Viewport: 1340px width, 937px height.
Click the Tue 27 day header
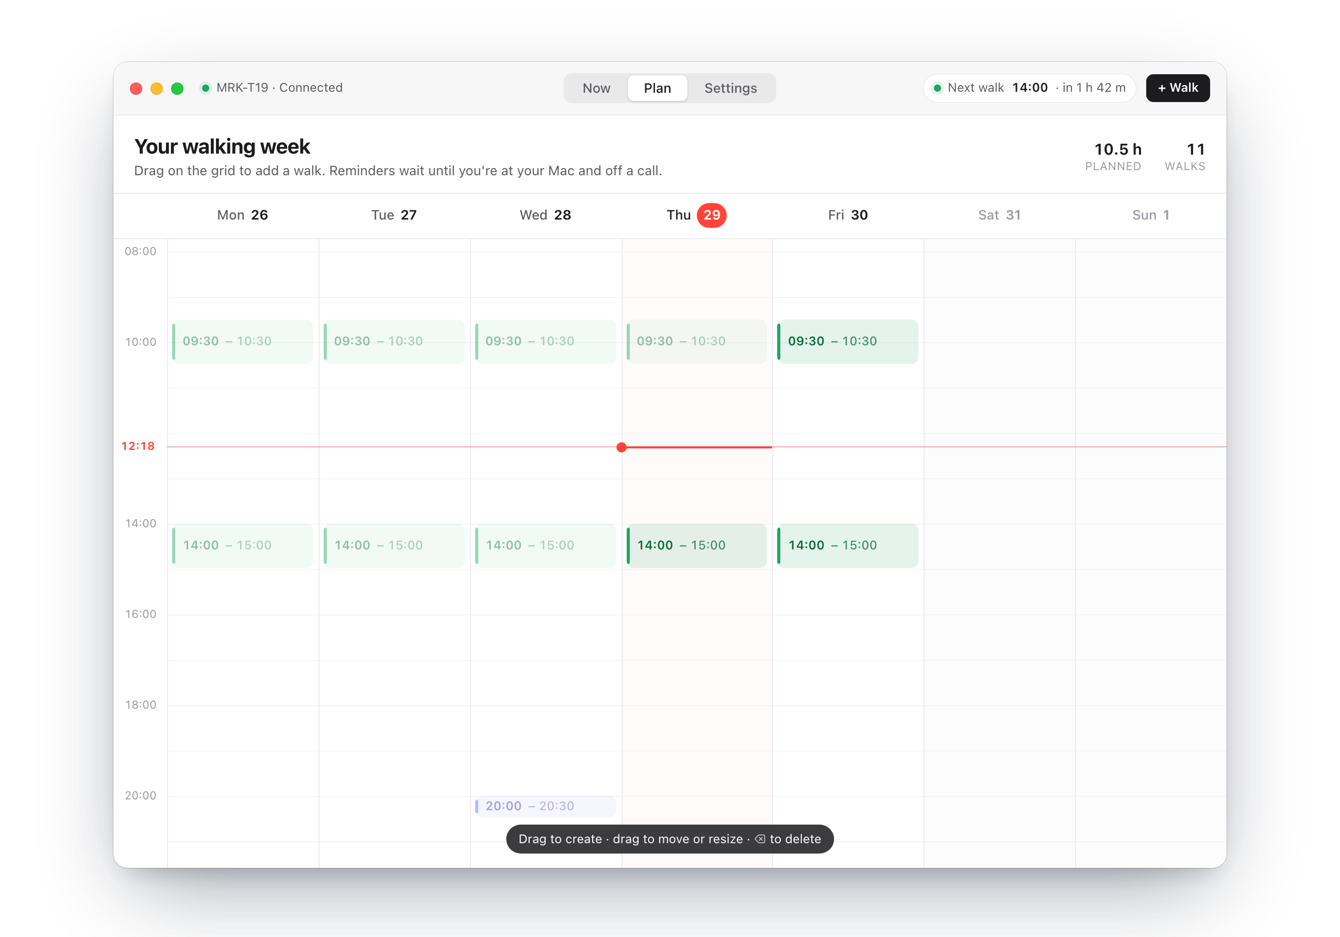coord(394,215)
